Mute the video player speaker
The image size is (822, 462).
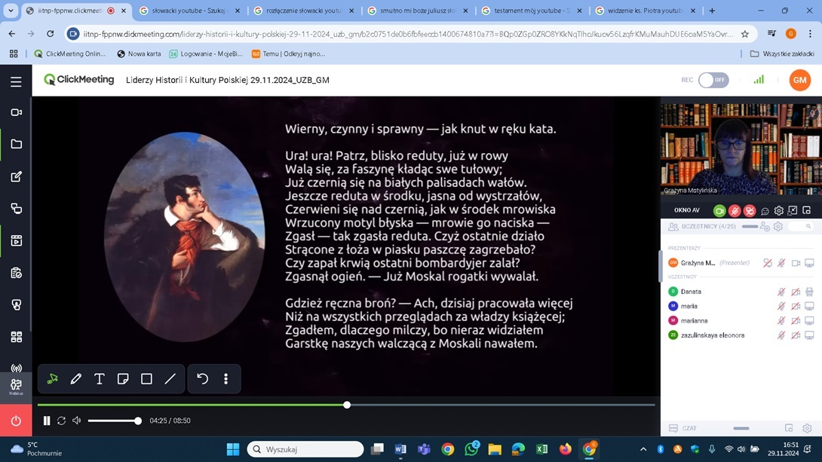click(x=77, y=421)
